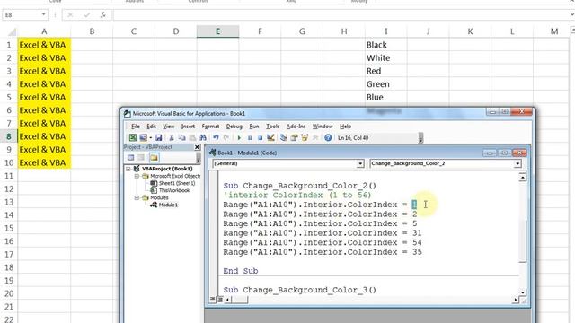This screenshot has width=575, height=323.
Task: Save the VBA project with floppy icon
Action: coord(158,137)
